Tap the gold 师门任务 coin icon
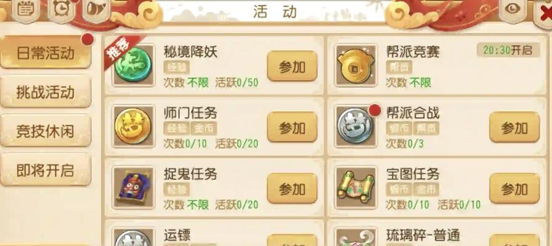 coord(134,126)
